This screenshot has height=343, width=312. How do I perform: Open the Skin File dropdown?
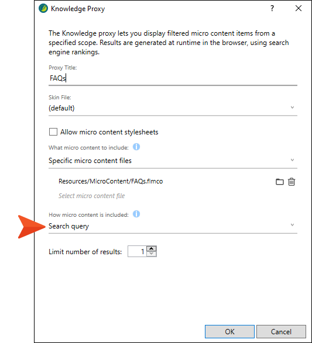coord(173,108)
